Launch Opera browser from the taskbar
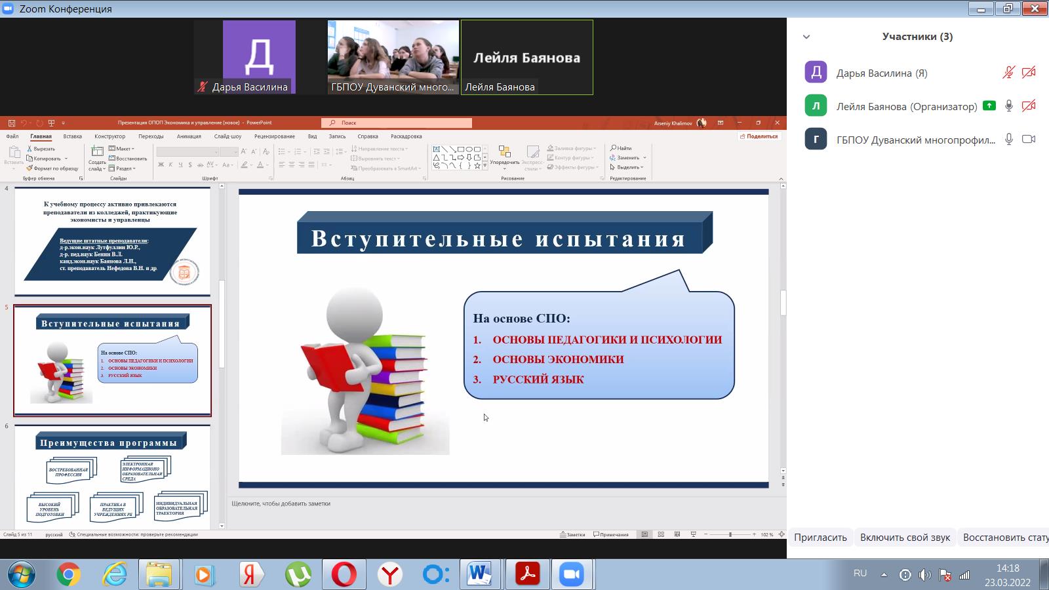1049x590 pixels. point(344,574)
